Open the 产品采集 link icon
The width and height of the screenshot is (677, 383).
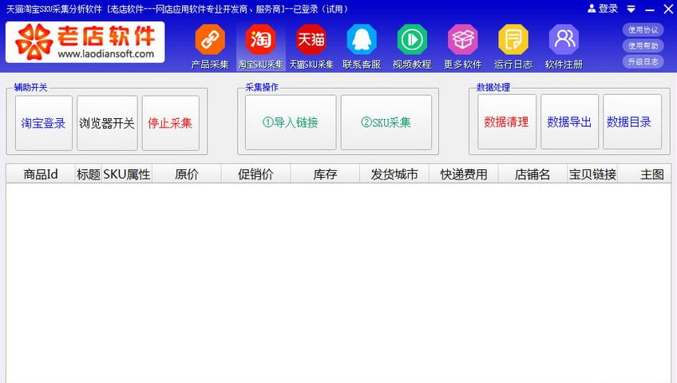coord(210,40)
